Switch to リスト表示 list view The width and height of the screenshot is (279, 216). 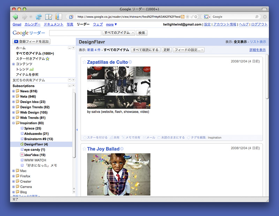258,42
